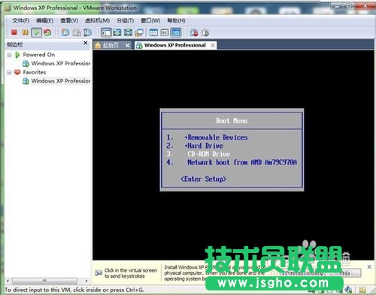The image size is (376, 295).
Task: Reset the virtual machine using restart icon
Action: pos(47,32)
